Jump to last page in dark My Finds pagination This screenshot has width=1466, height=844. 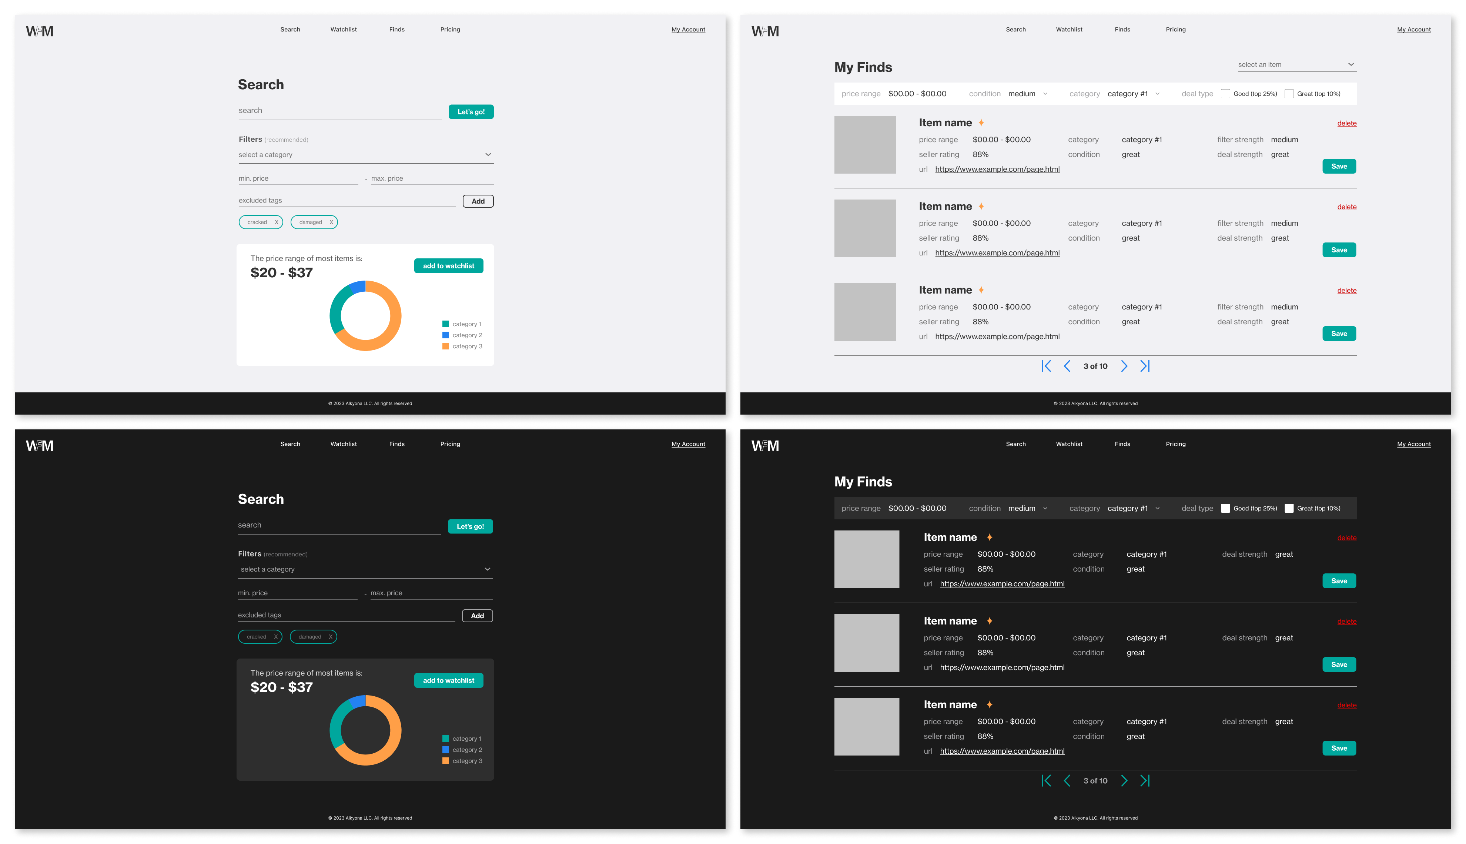click(x=1145, y=781)
